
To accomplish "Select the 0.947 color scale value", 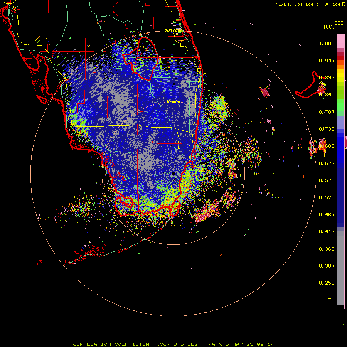I will pos(327,61).
